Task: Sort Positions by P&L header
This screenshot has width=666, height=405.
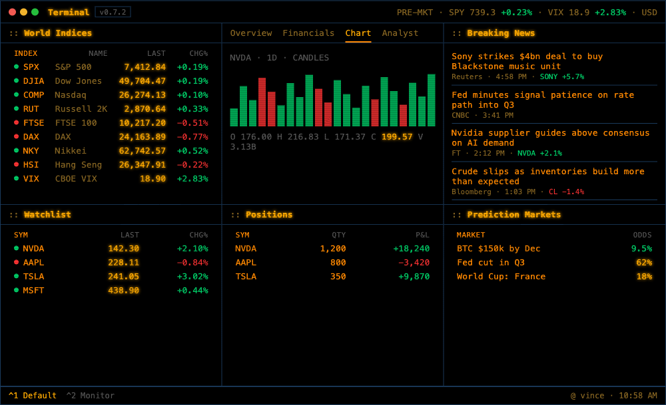Action: point(422,235)
